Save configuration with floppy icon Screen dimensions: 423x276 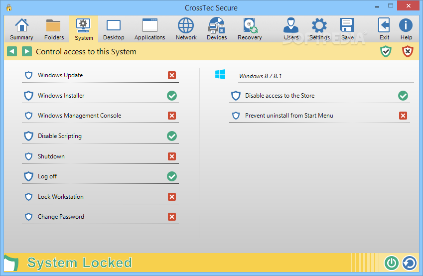(x=347, y=29)
